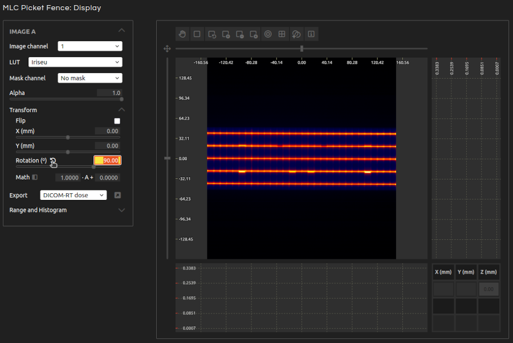This screenshot has width=513, height=343.
Task: Click the delete selection region icon
Action: (x=254, y=34)
